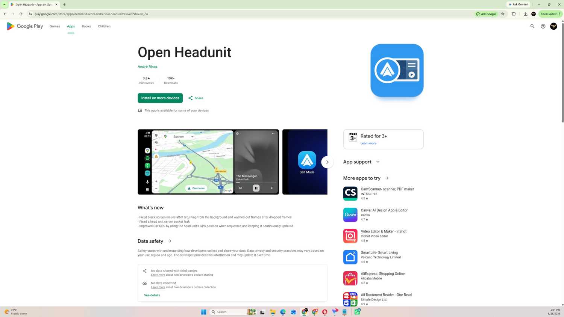Open the InShot video editor icon
This screenshot has height=317, width=564.
(350, 236)
